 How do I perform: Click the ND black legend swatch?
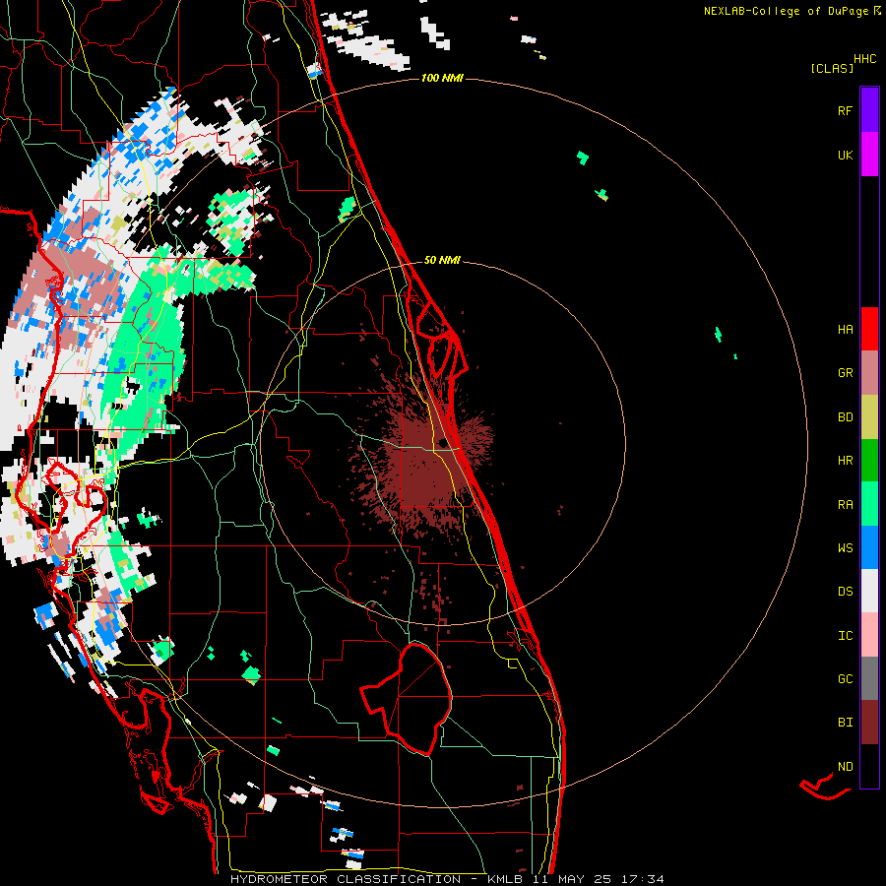click(x=869, y=766)
